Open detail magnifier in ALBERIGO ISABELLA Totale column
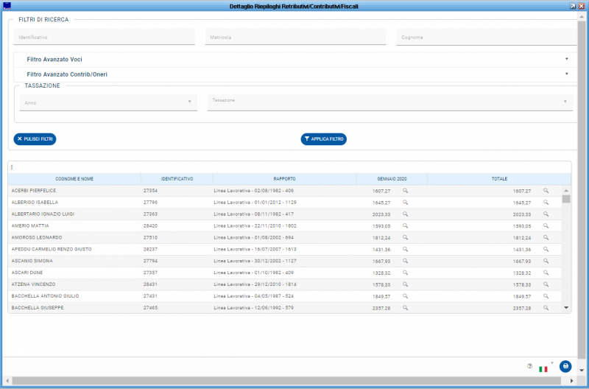Viewport: 589px width, 389px height. point(546,203)
